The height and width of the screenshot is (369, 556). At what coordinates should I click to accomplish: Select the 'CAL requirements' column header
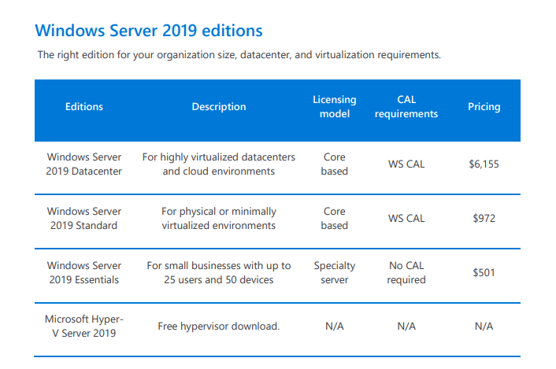(406, 106)
